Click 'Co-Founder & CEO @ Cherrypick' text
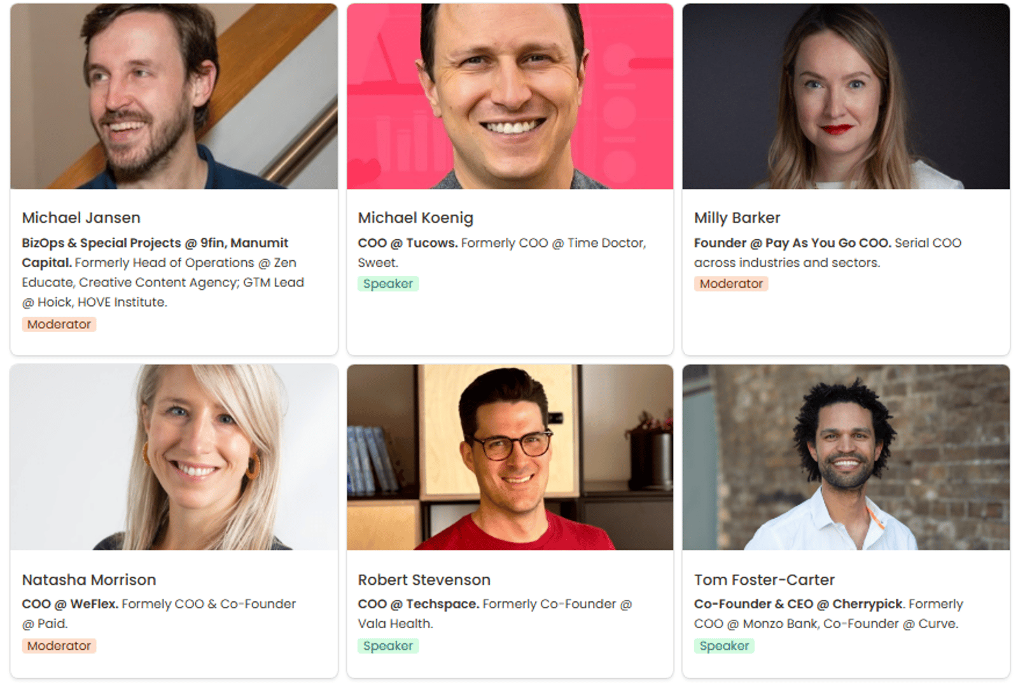1018x686 pixels. coord(798,604)
